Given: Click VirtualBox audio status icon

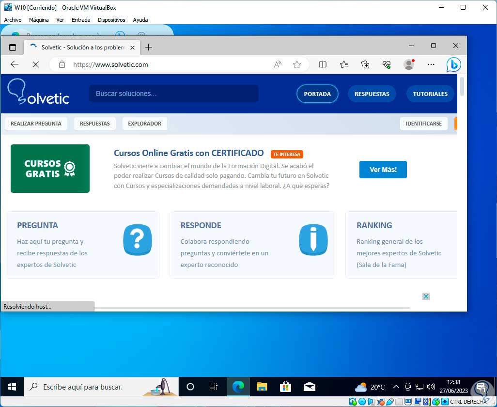Looking at the screenshot, I should click(x=371, y=402).
